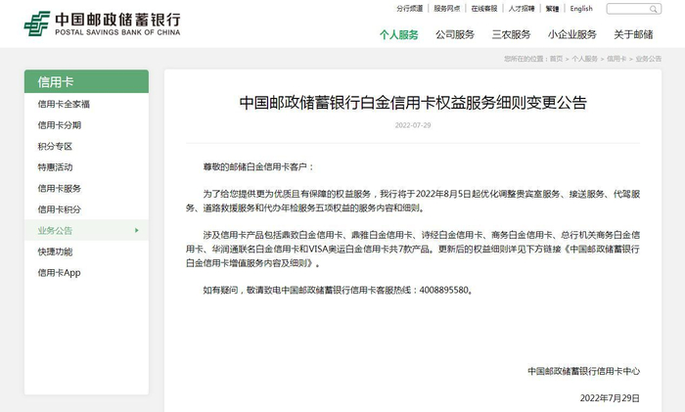
Task: Open the 服务网点 link
Action: pyautogui.click(x=446, y=8)
